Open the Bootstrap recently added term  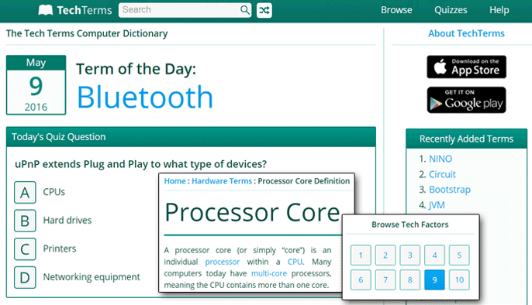tap(450, 190)
